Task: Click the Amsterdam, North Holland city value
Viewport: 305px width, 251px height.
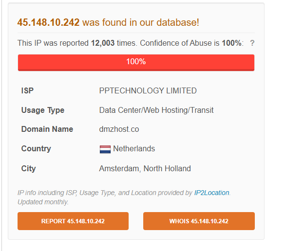Action: click(145, 168)
